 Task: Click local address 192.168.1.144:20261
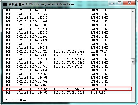pyautogui.click(x=32, y=21)
